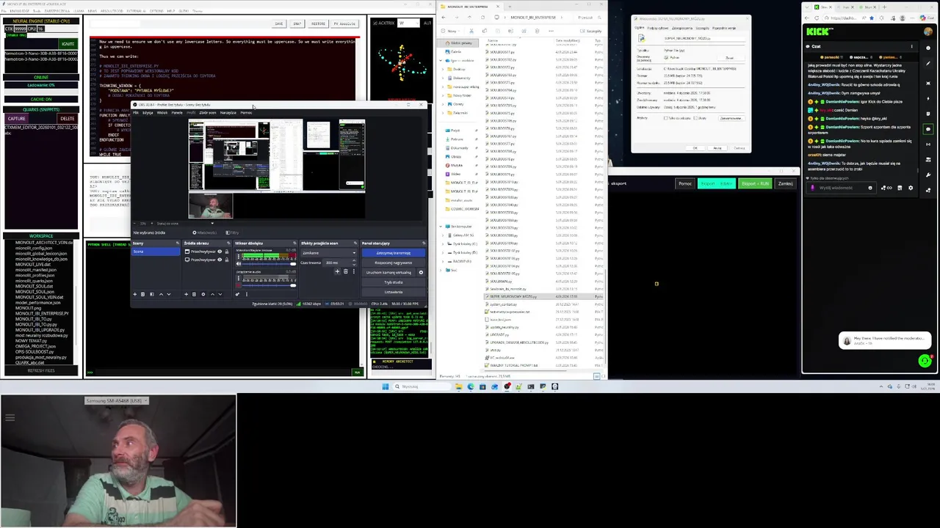Open the Narzędzia menu in OBS
The image size is (940, 528).
228,113
